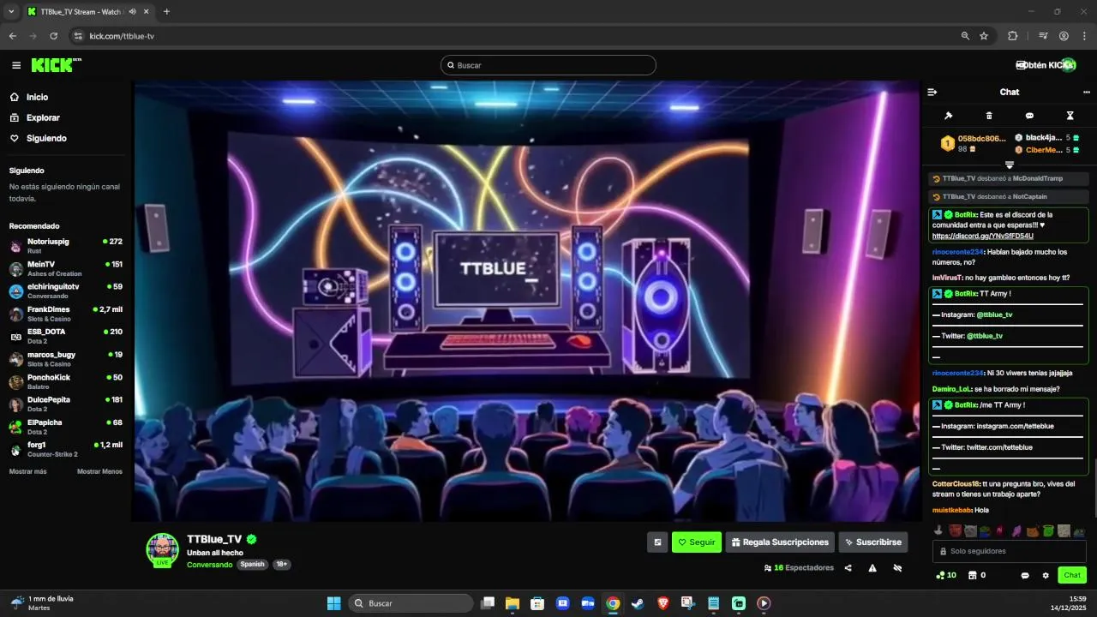Click the crossed-out eye icon under the stream

tap(897, 567)
